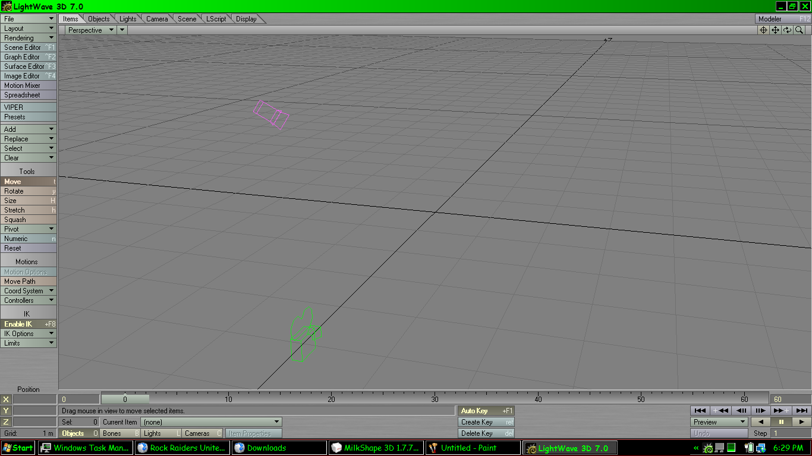Switch edit mode to Cameras
The image size is (812, 456).
pyautogui.click(x=202, y=433)
